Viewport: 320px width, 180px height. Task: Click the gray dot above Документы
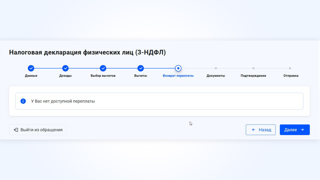[216, 68]
